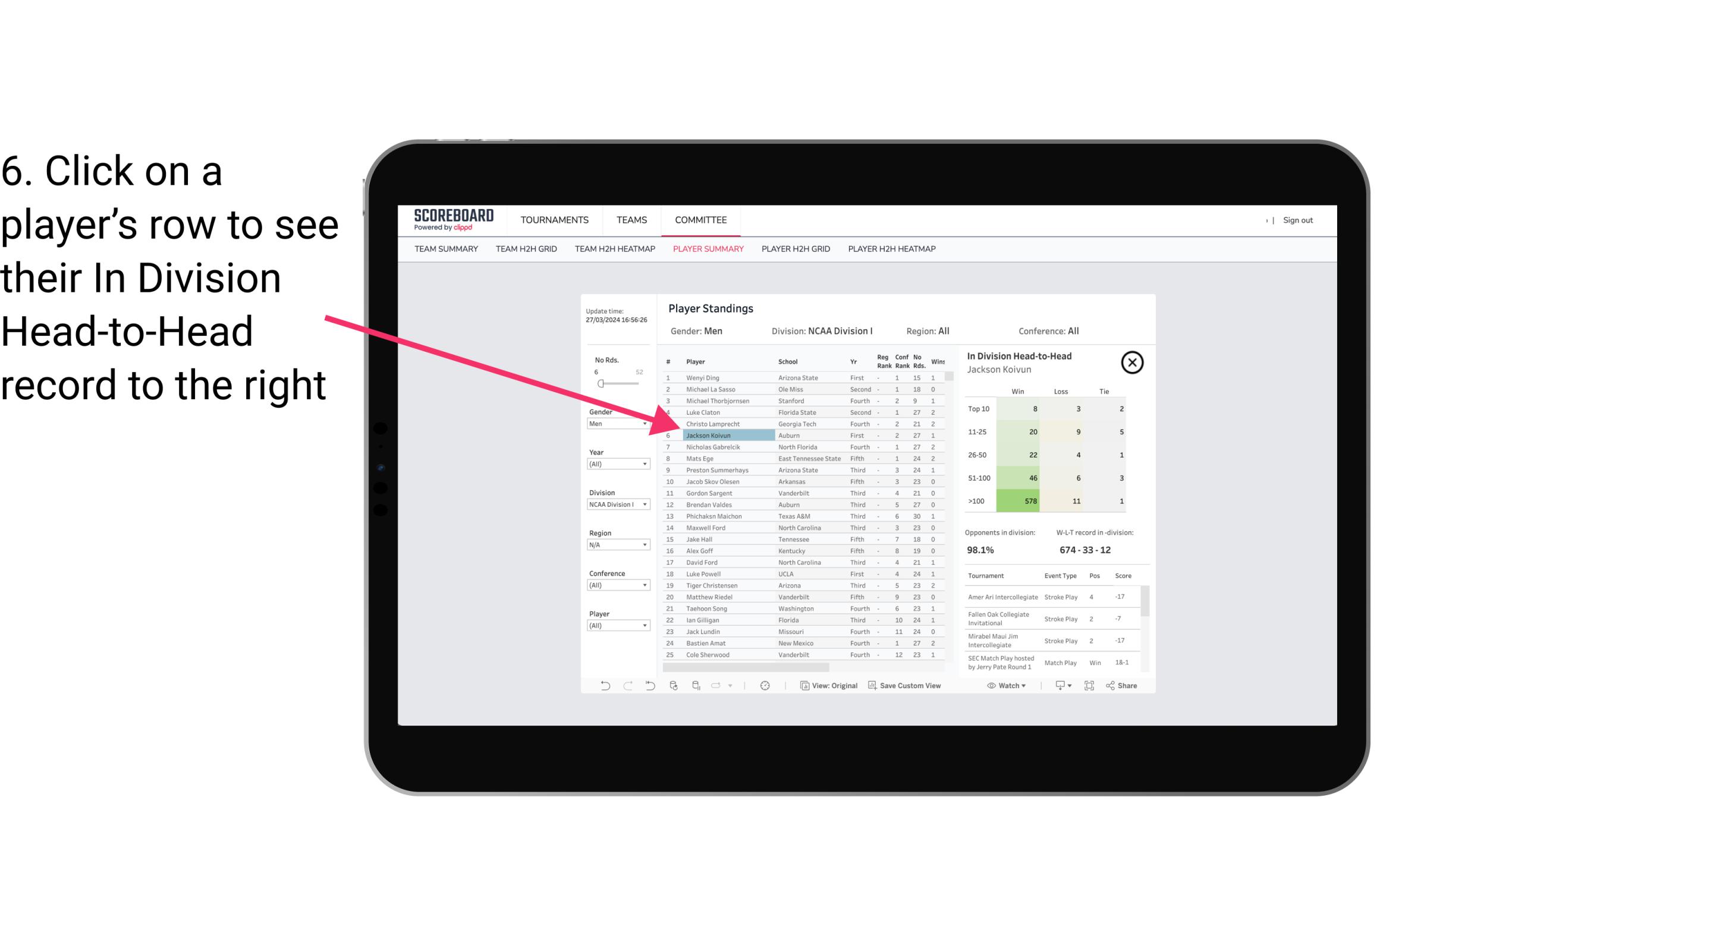The height and width of the screenshot is (930, 1729).
Task: Toggle Gender filter to Men
Action: click(x=613, y=423)
